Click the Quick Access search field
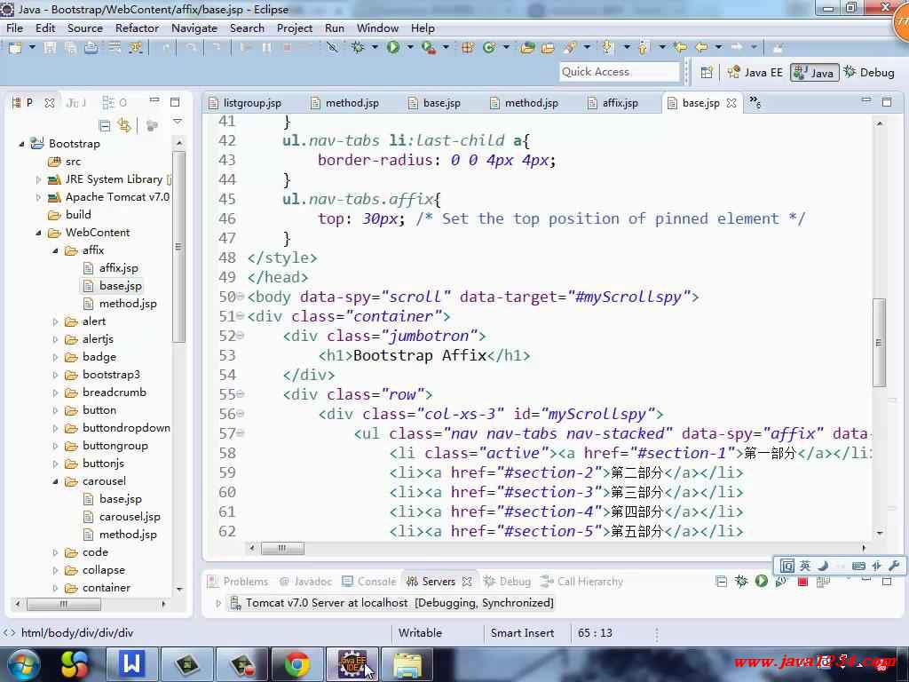 point(619,72)
